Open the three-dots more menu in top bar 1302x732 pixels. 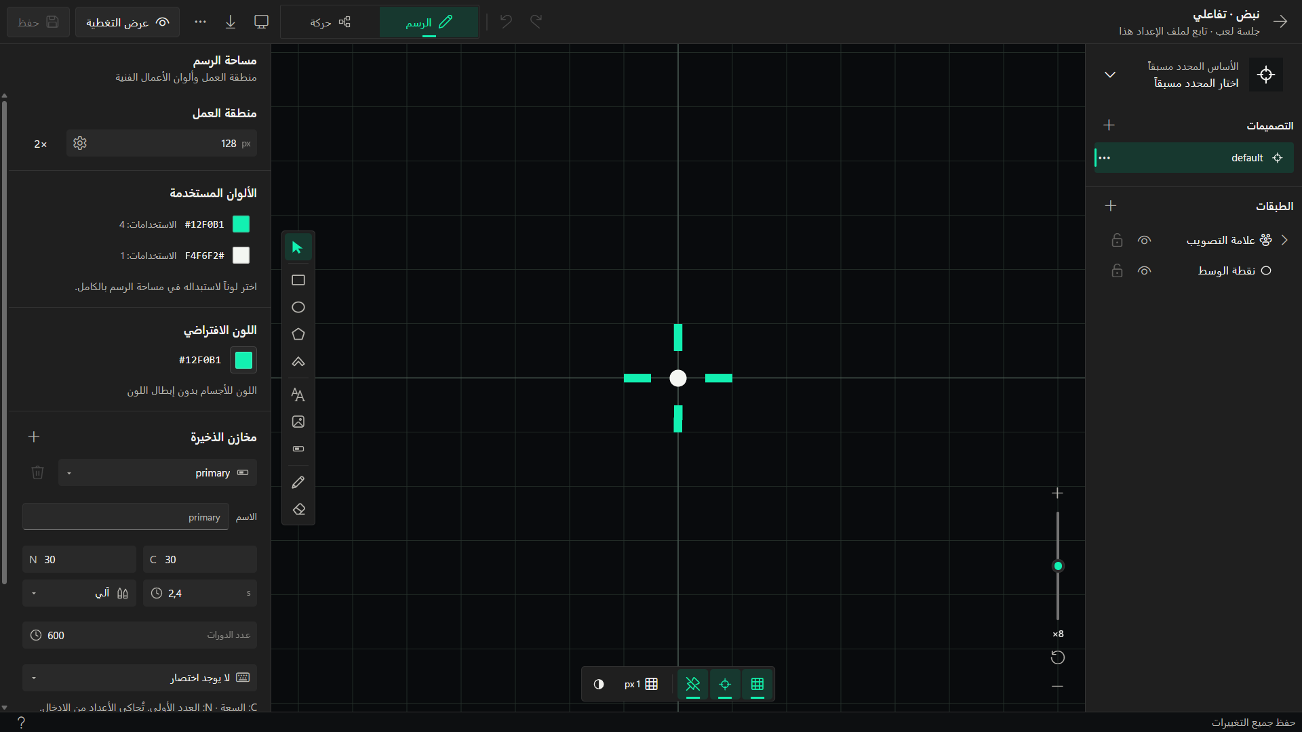click(200, 22)
